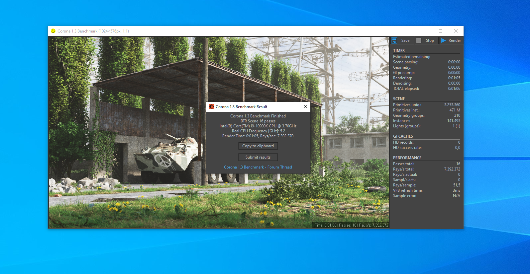Click the Copy to clipboard button
Image resolution: width=530 pixels, height=274 pixels.
pyautogui.click(x=258, y=146)
